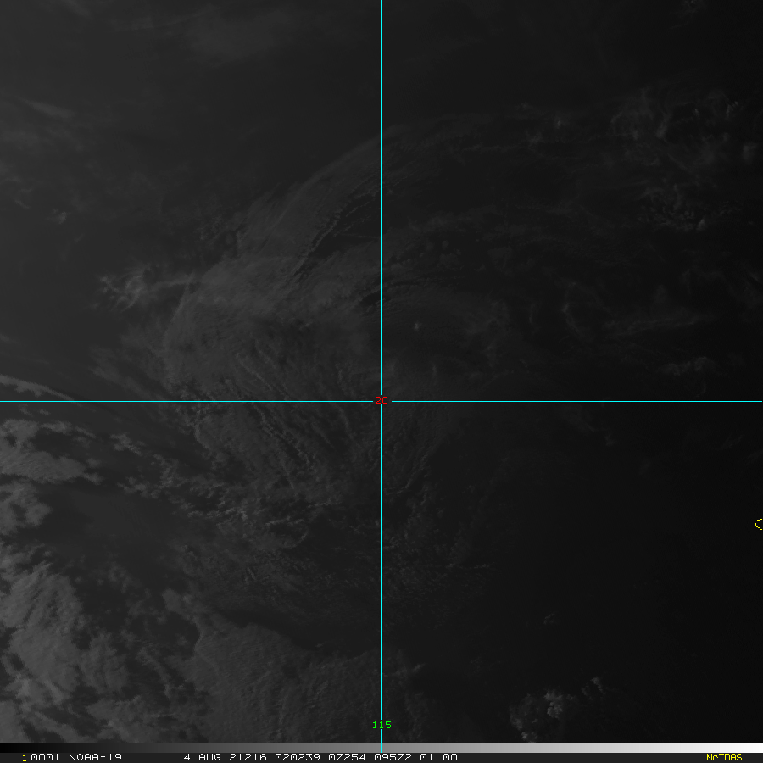Click the green longitude label 115
The width and height of the screenshot is (763, 763).
click(381, 725)
